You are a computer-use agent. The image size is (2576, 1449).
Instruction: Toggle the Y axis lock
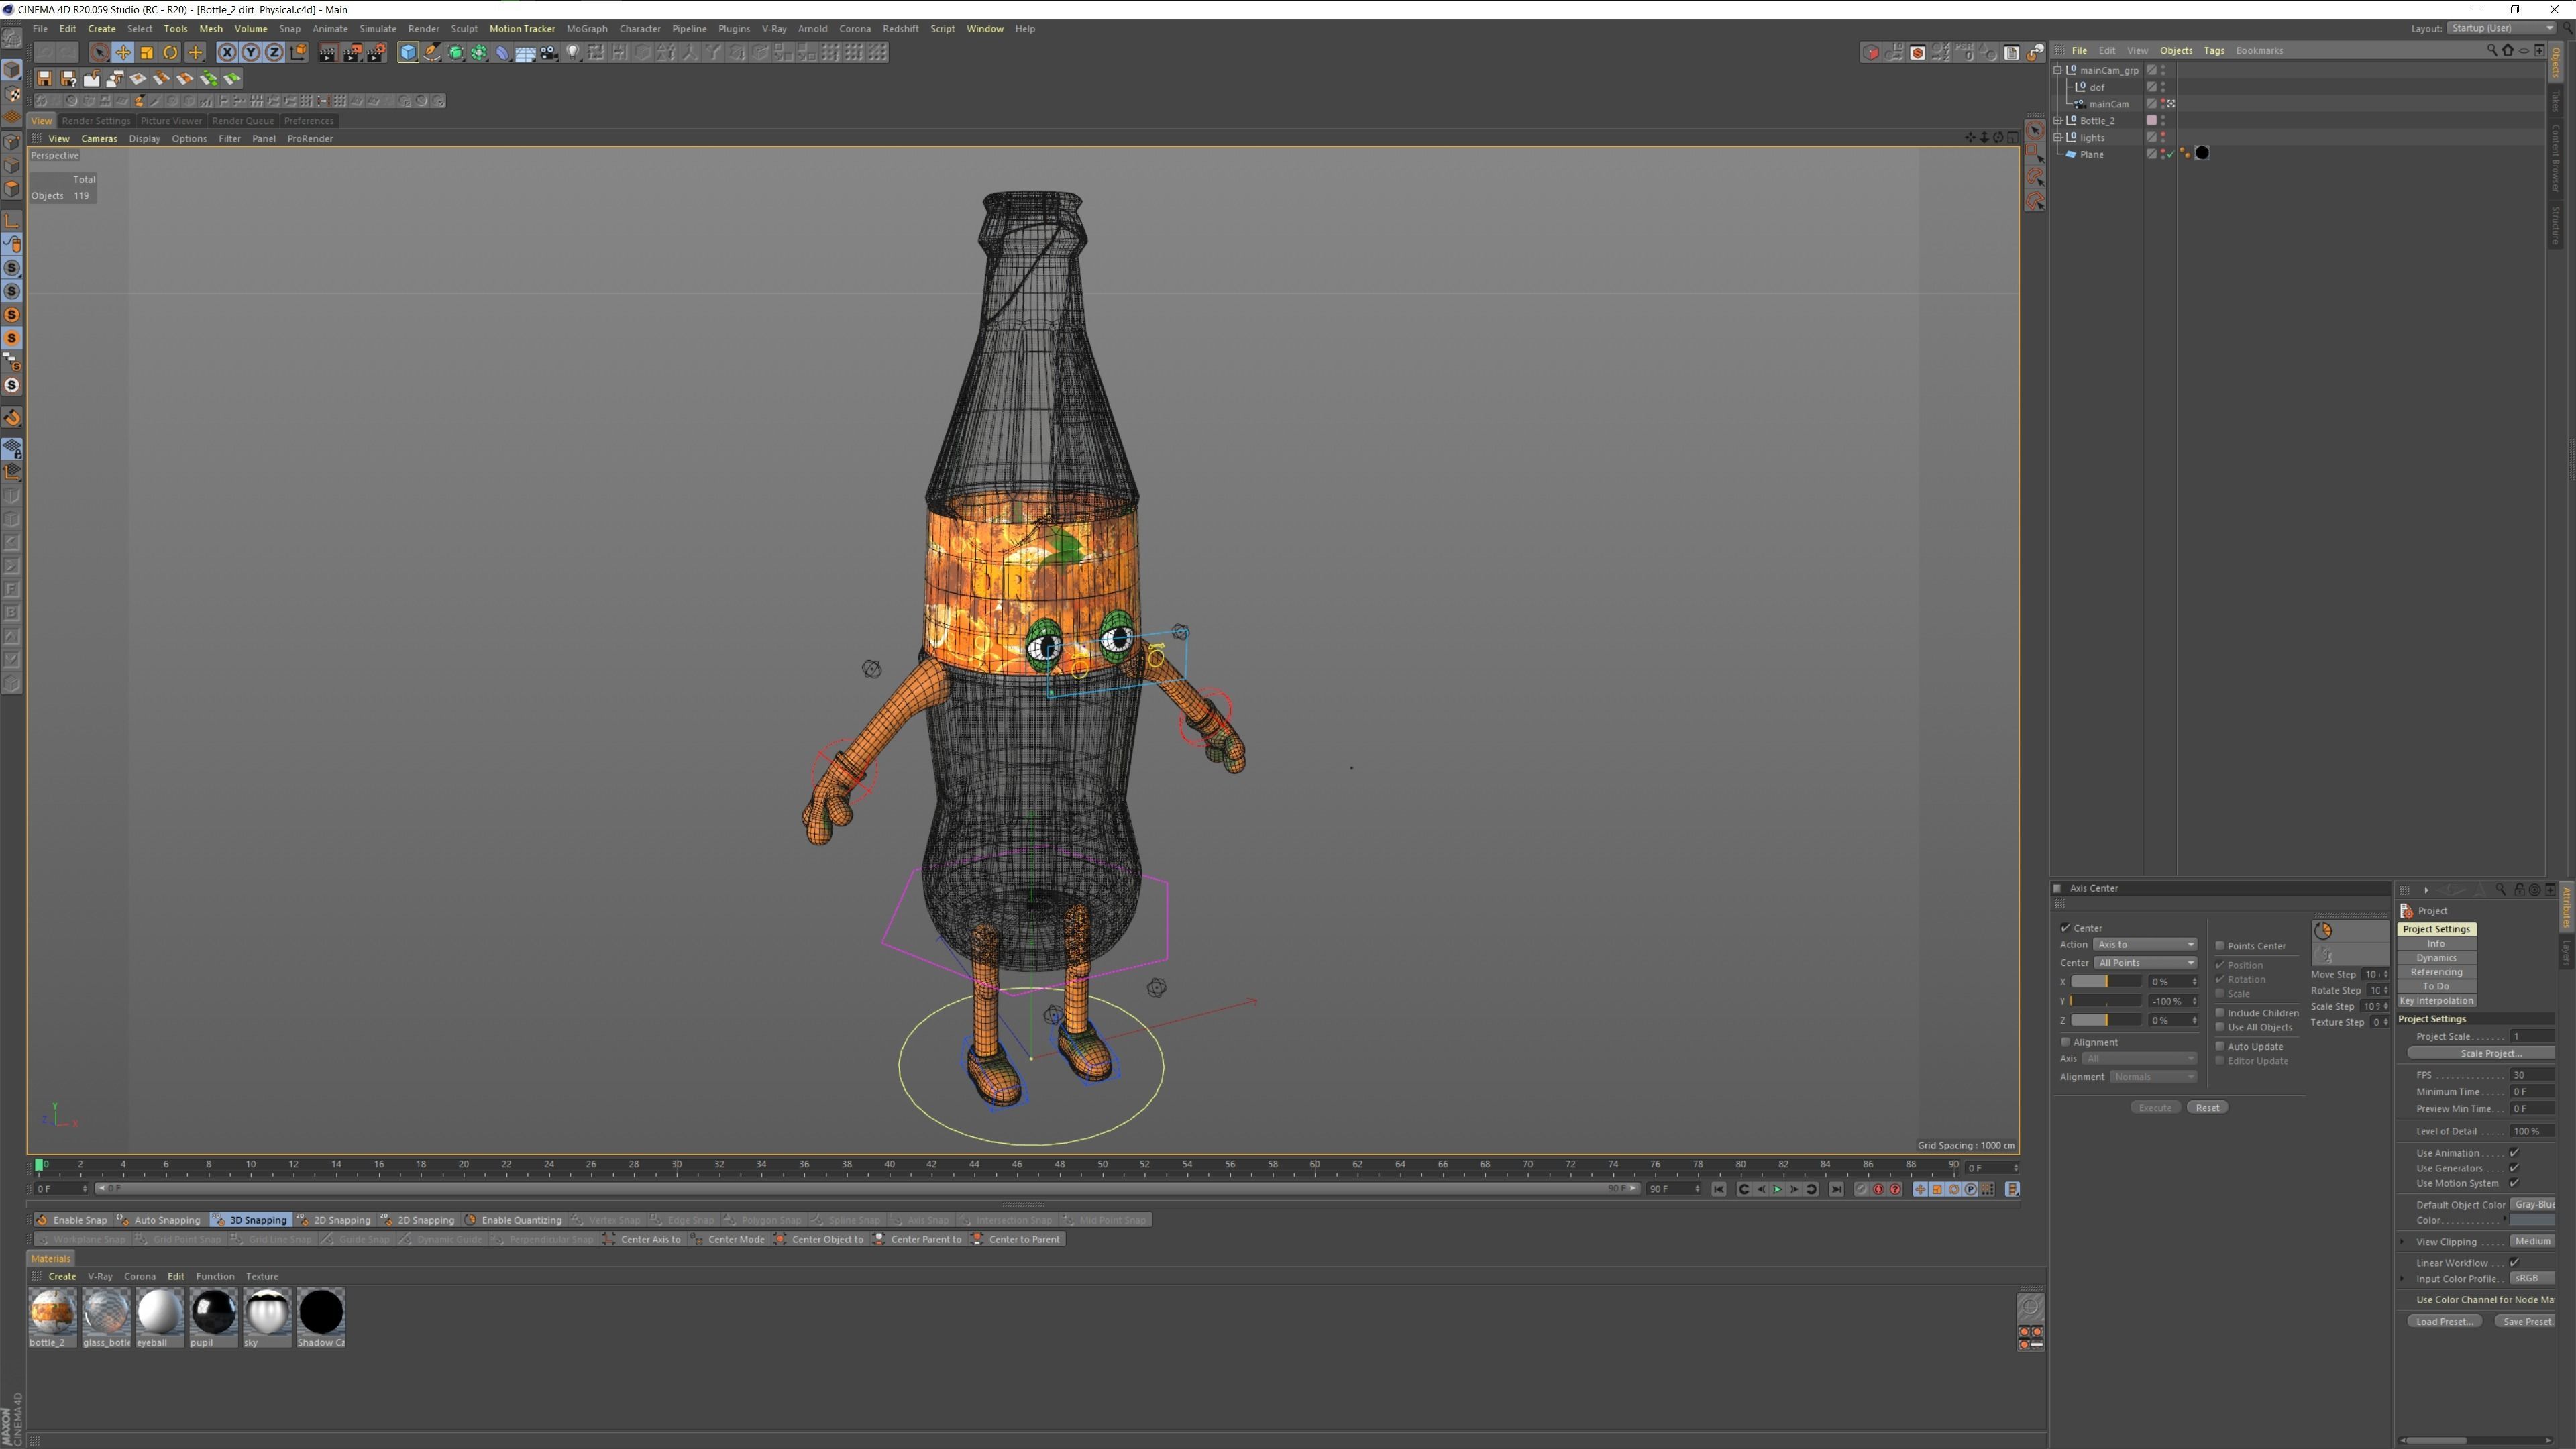pyautogui.click(x=250, y=53)
